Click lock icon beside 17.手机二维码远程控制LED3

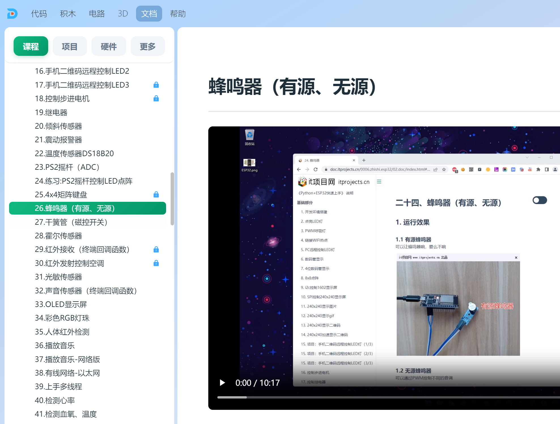coord(156,85)
